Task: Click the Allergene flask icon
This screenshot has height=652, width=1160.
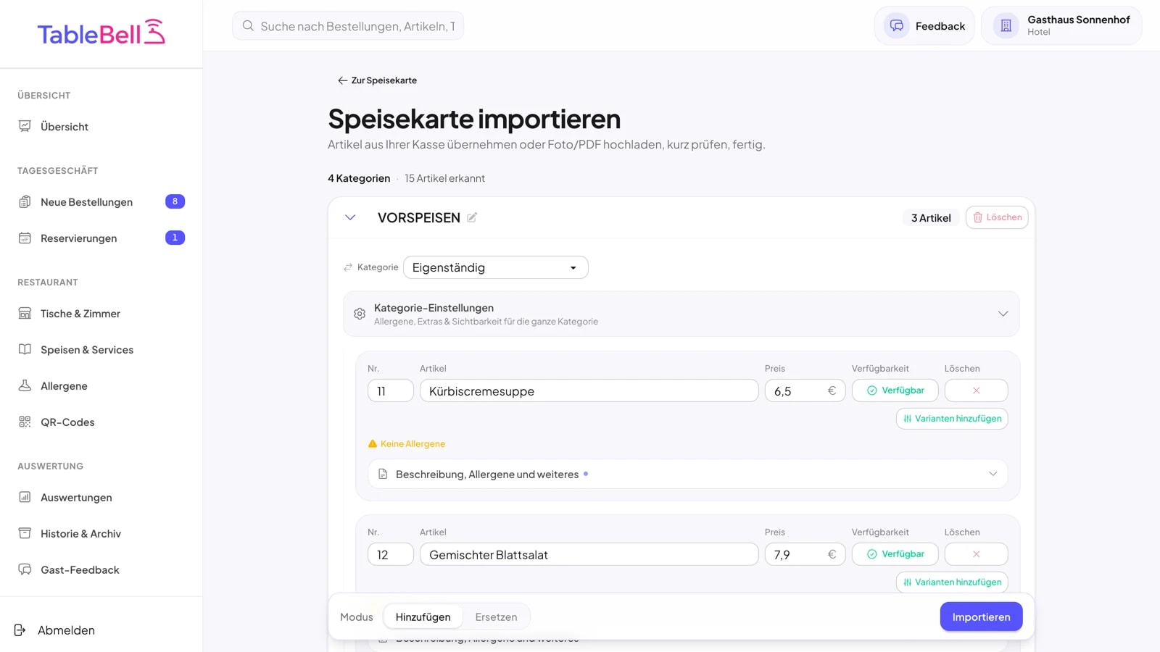Action: click(x=25, y=385)
